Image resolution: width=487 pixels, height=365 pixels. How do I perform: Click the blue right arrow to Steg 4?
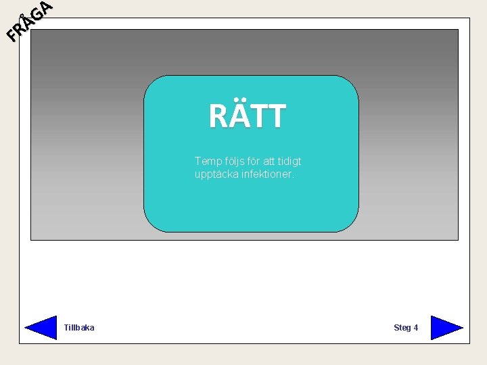pos(446,328)
